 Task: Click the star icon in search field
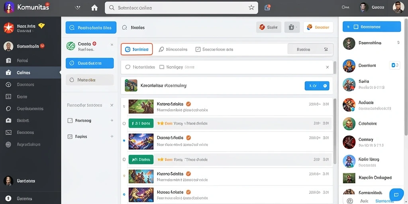251,8
